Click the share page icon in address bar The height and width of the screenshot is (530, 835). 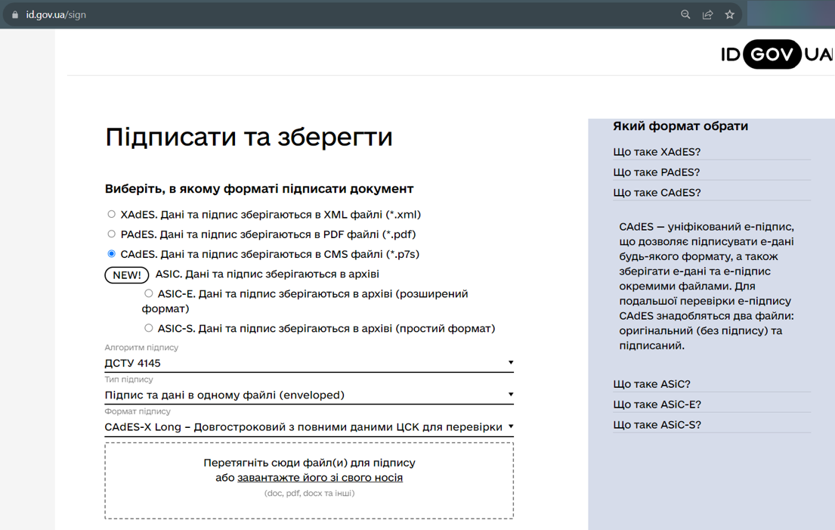[x=708, y=15]
